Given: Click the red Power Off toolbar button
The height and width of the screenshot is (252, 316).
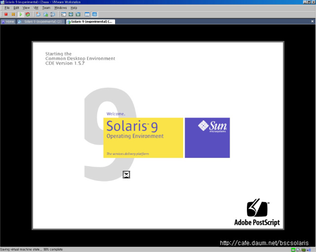Looking at the screenshot, I should point(6,14).
